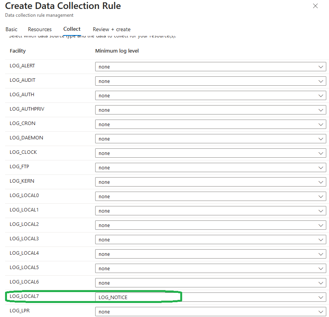329x317 pixels.
Task: Switch to the Basic tab
Action: (x=11, y=29)
